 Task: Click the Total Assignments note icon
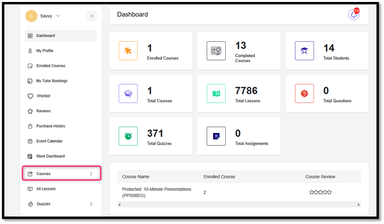point(216,136)
